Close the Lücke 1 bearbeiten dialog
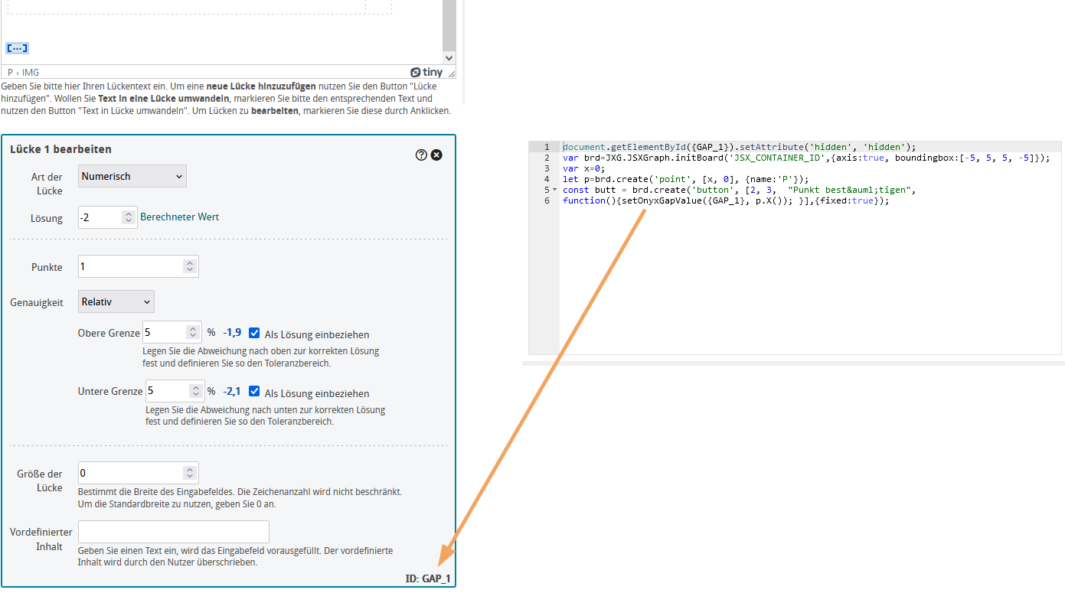This screenshot has width=1065, height=593. coord(436,155)
